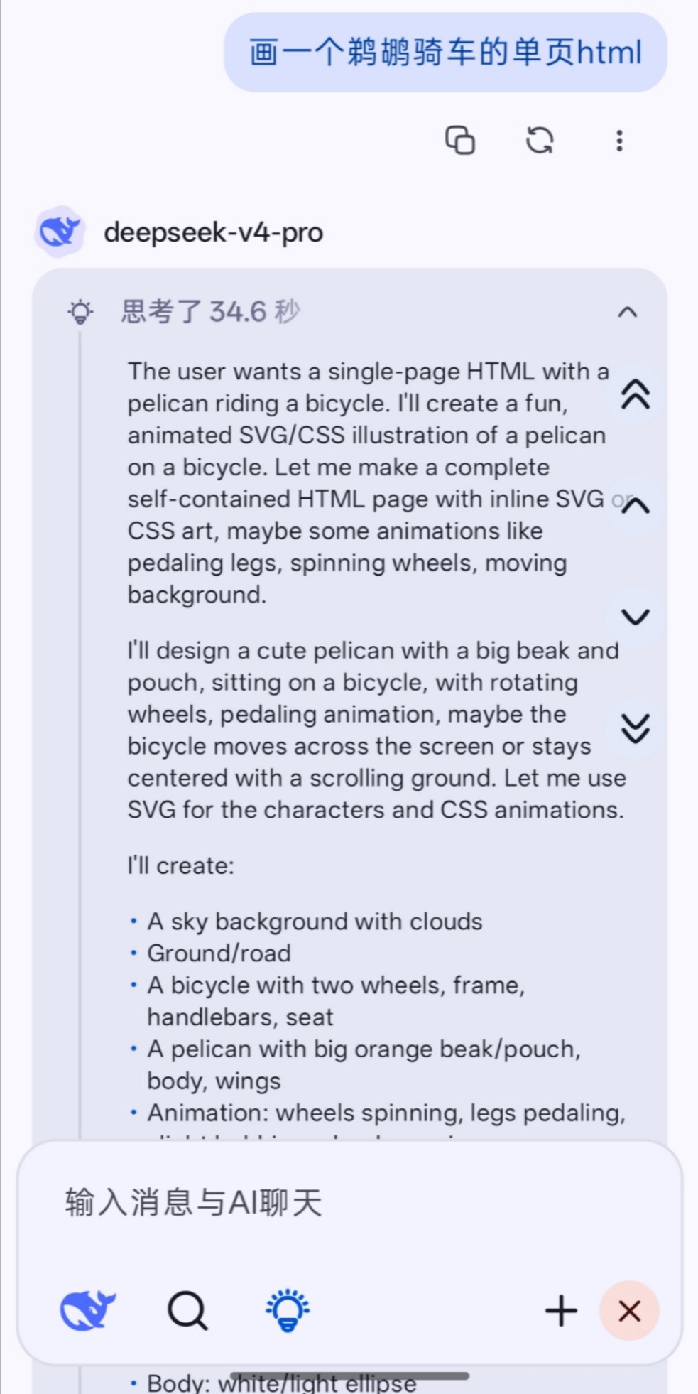
Task: Toggle the lightbulb deep thinking mode
Action: [x=288, y=1309]
